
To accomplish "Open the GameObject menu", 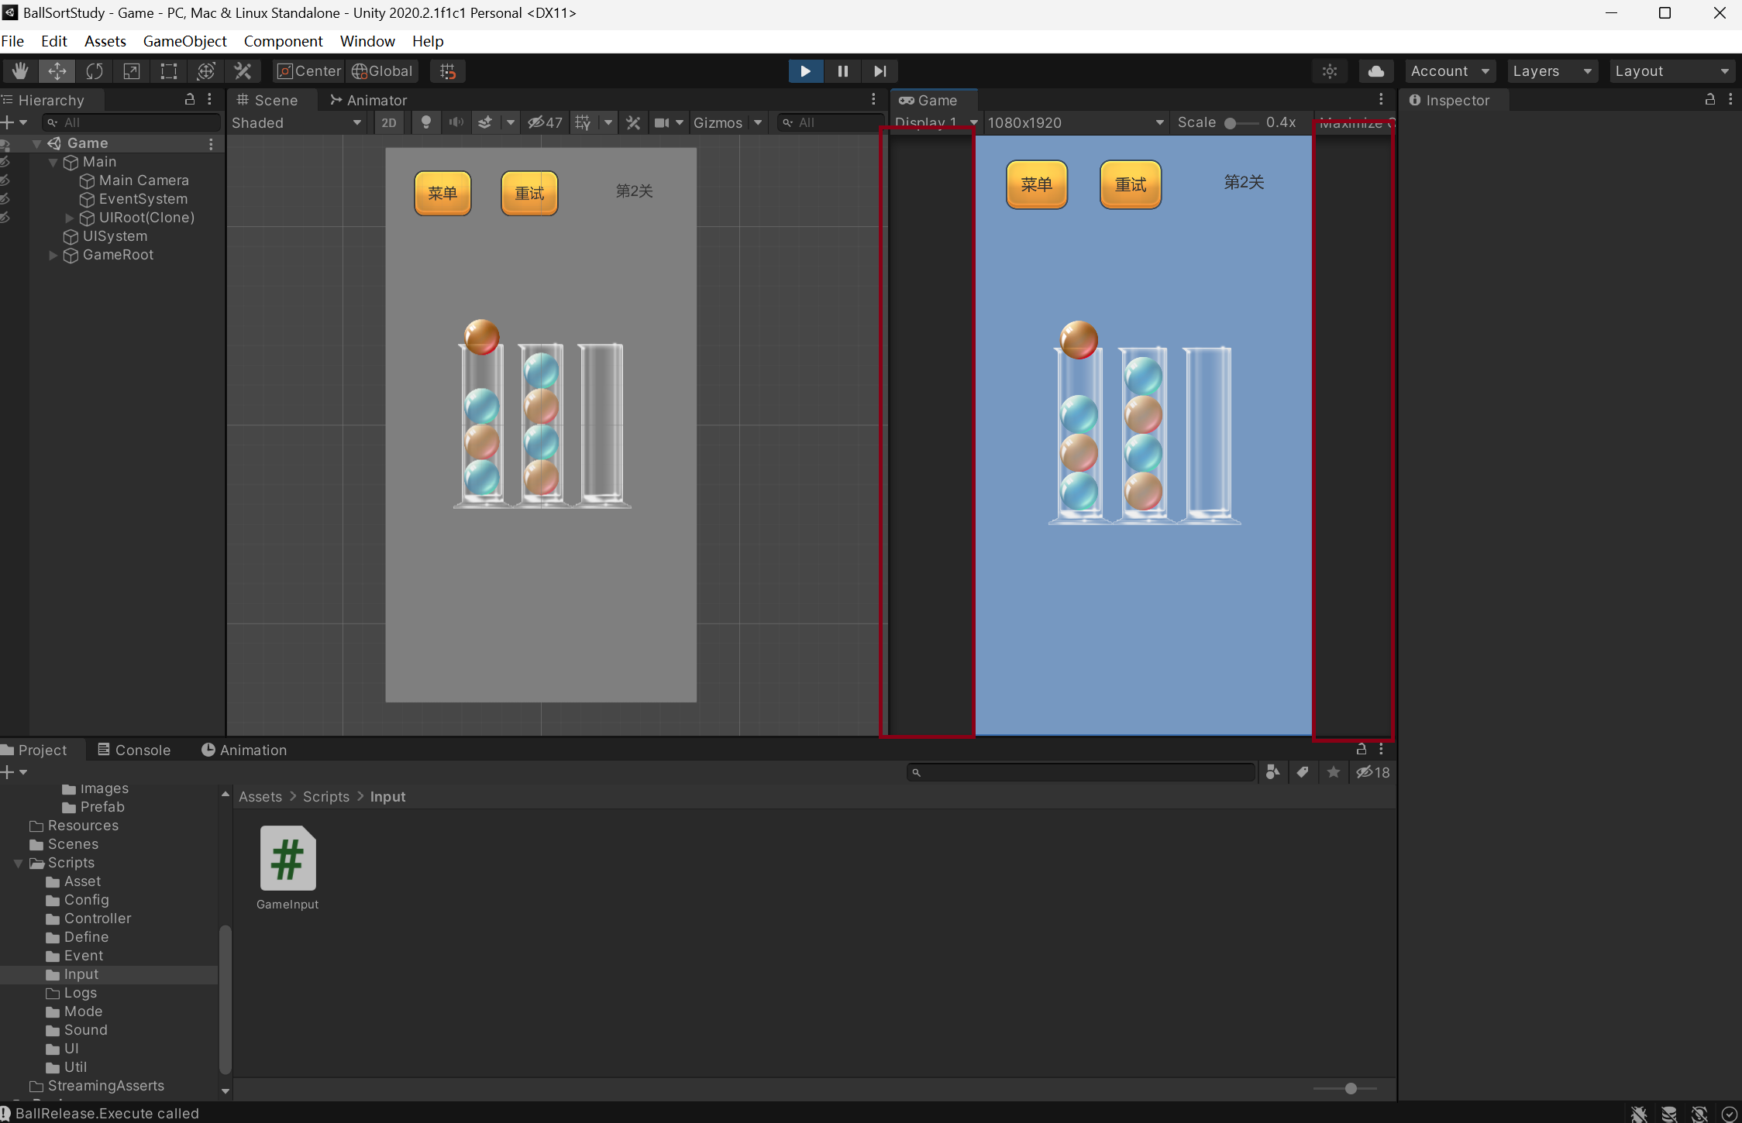I will click(x=184, y=41).
